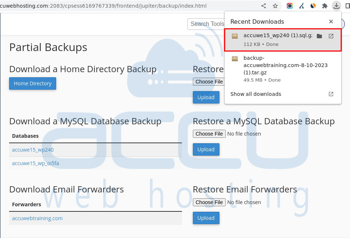Click the share page icon in address bar
The width and height of the screenshot is (350, 238).
pyautogui.click(x=264, y=6)
